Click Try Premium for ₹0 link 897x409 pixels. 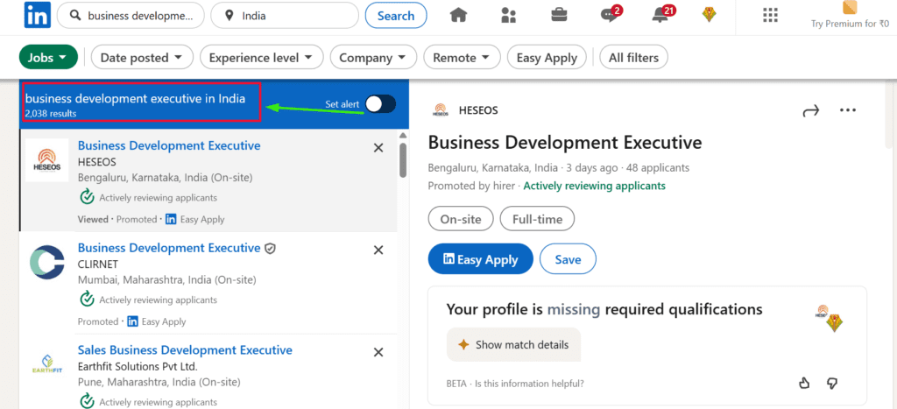click(x=850, y=24)
